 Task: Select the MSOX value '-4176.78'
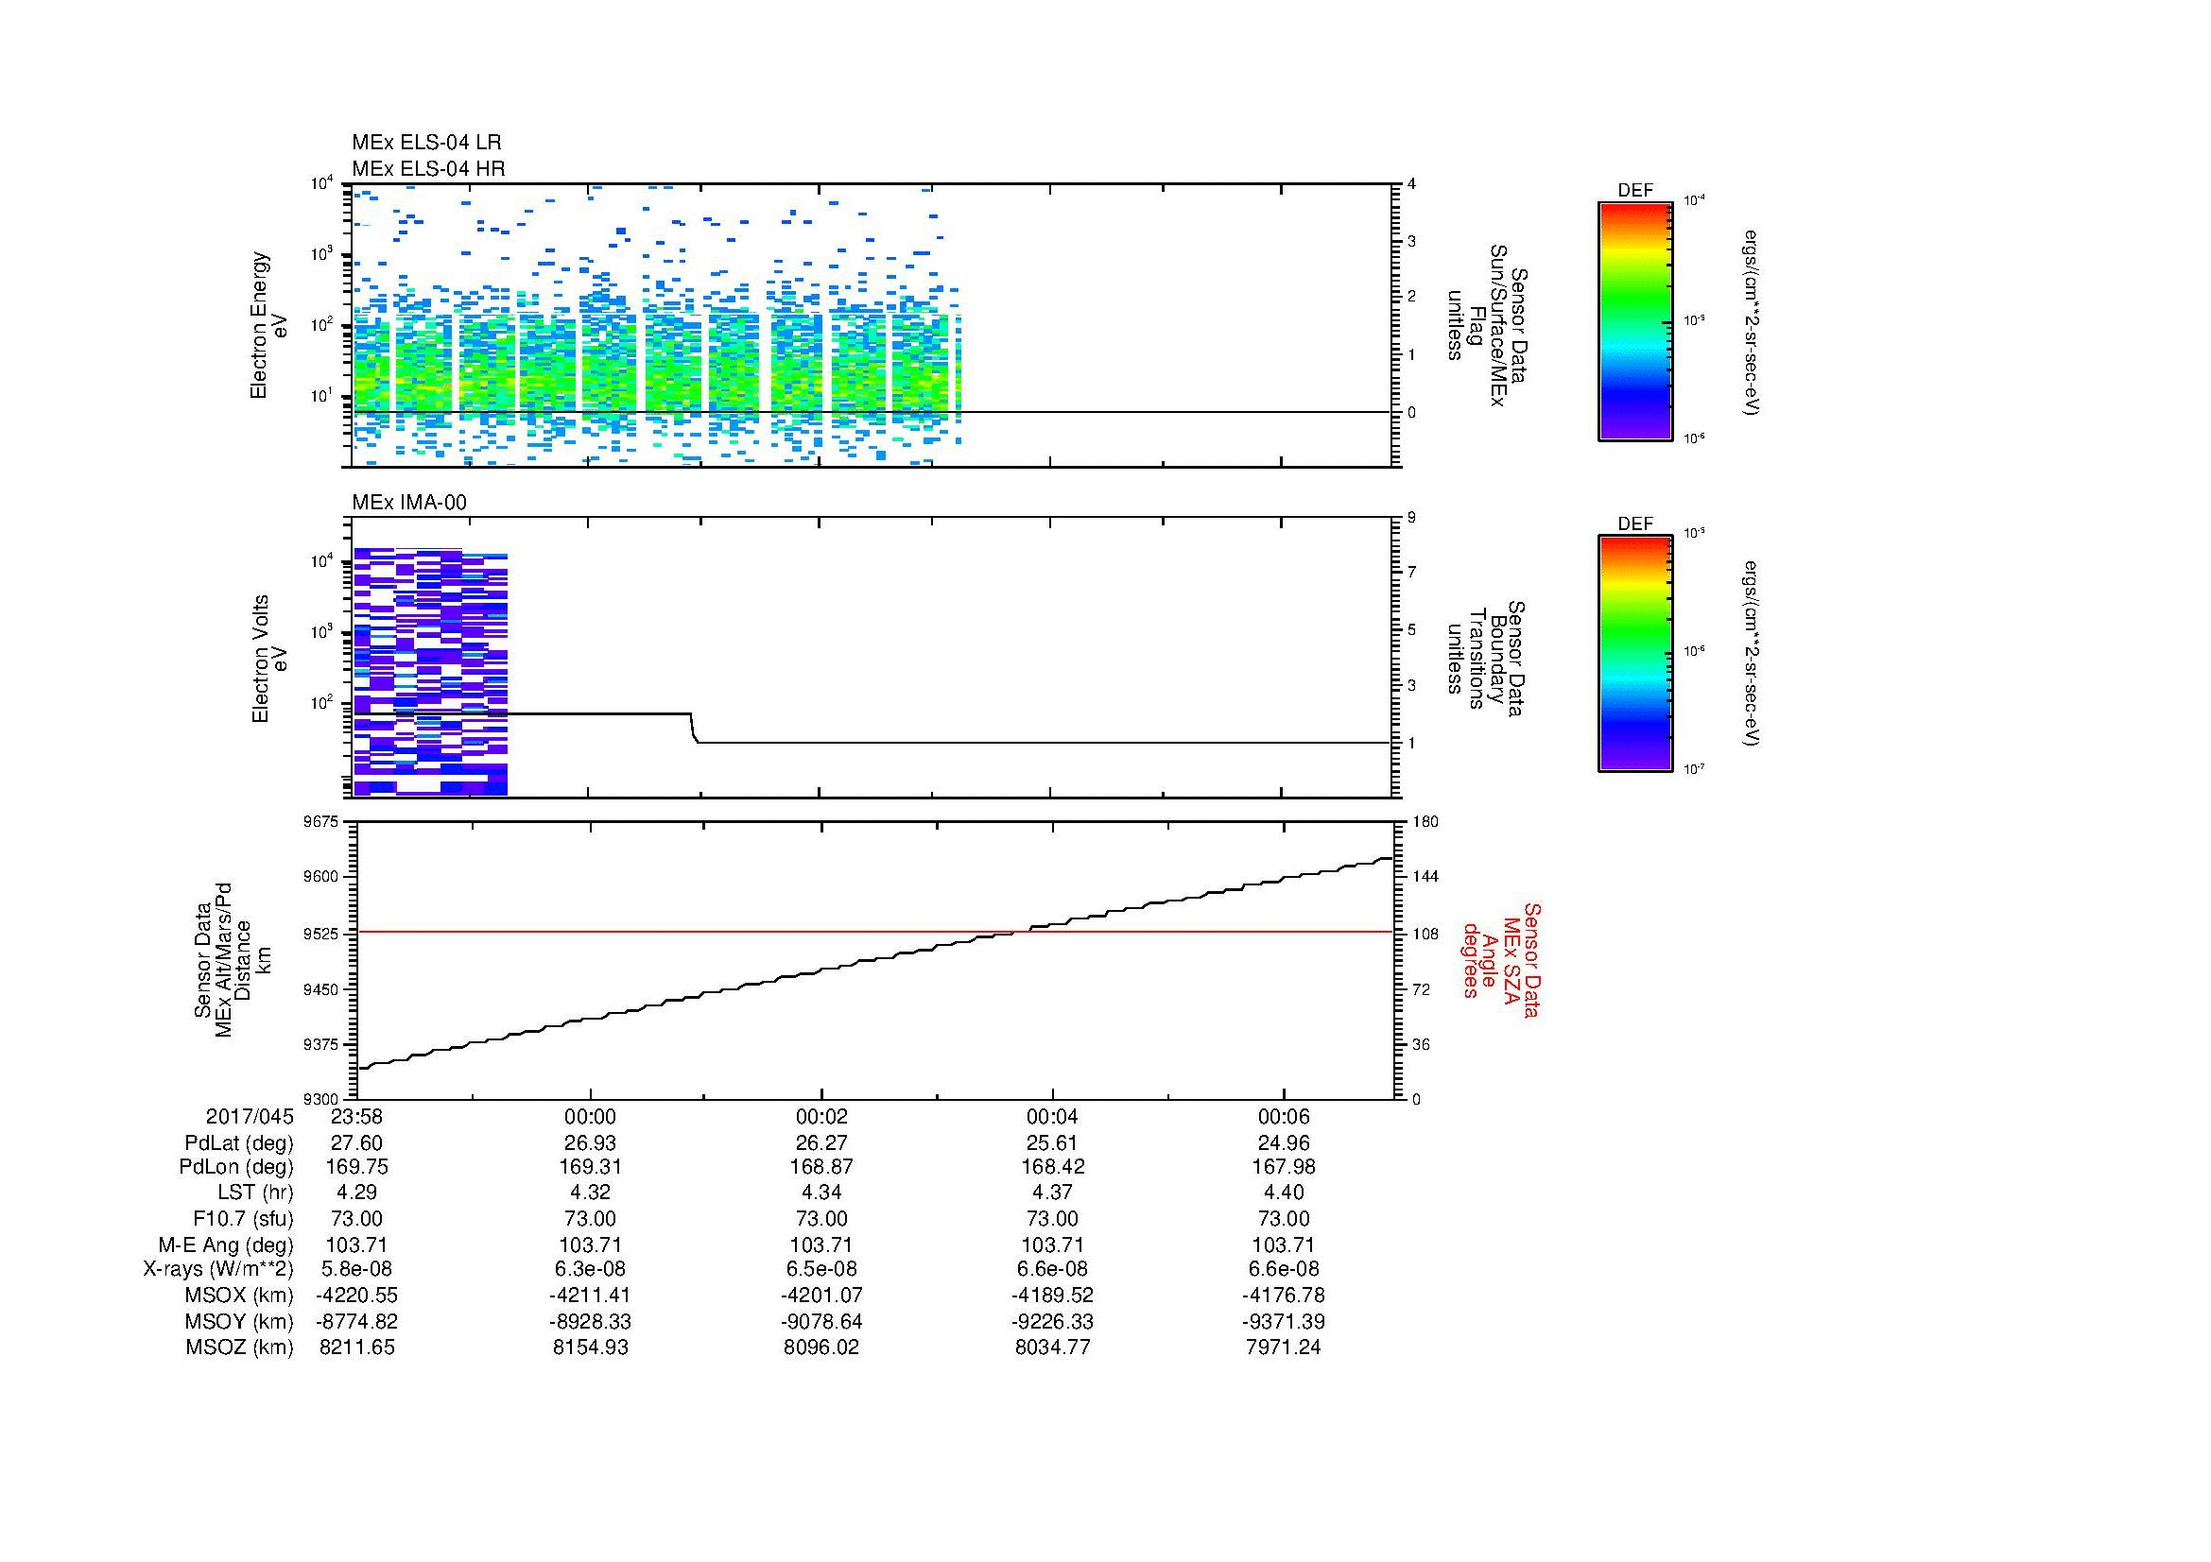pyautogui.click(x=1284, y=1296)
